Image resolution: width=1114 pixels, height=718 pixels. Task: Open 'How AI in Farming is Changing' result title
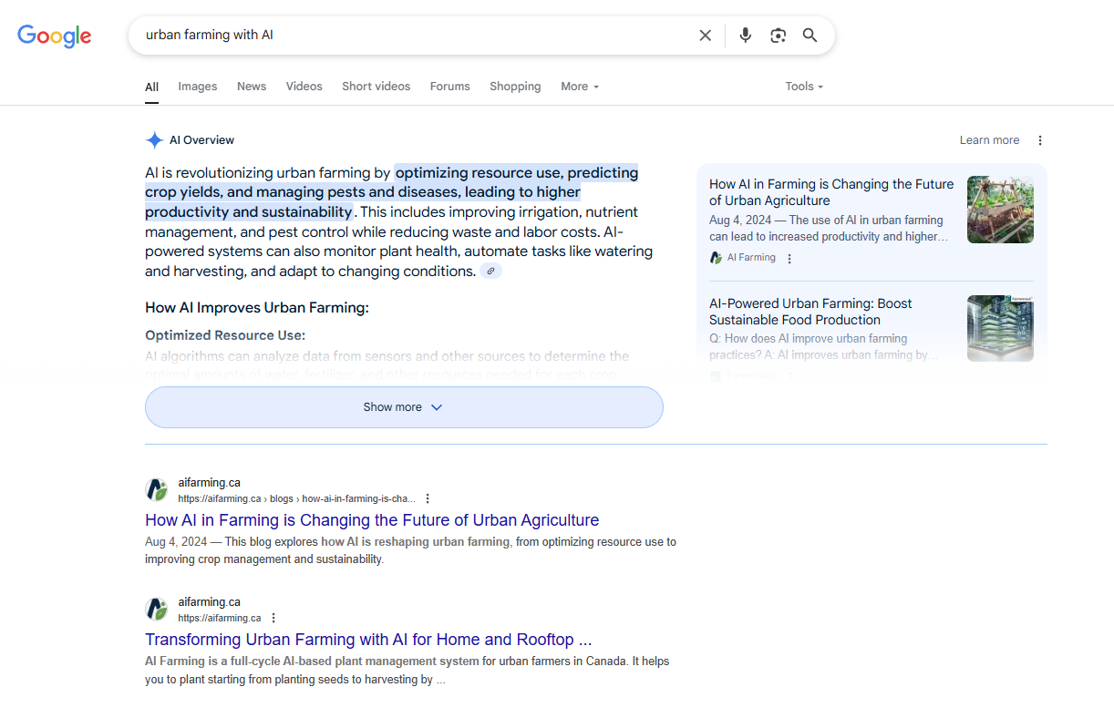coord(372,520)
